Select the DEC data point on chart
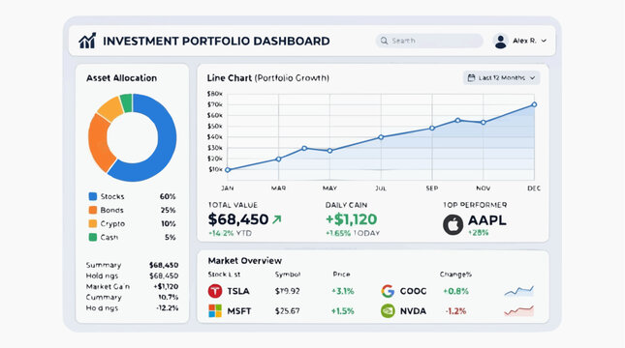The height and width of the screenshot is (348, 625). [534, 104]
